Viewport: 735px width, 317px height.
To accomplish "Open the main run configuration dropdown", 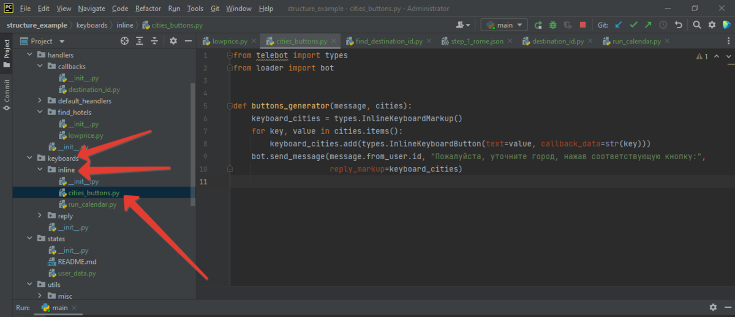I will [504, 25].
